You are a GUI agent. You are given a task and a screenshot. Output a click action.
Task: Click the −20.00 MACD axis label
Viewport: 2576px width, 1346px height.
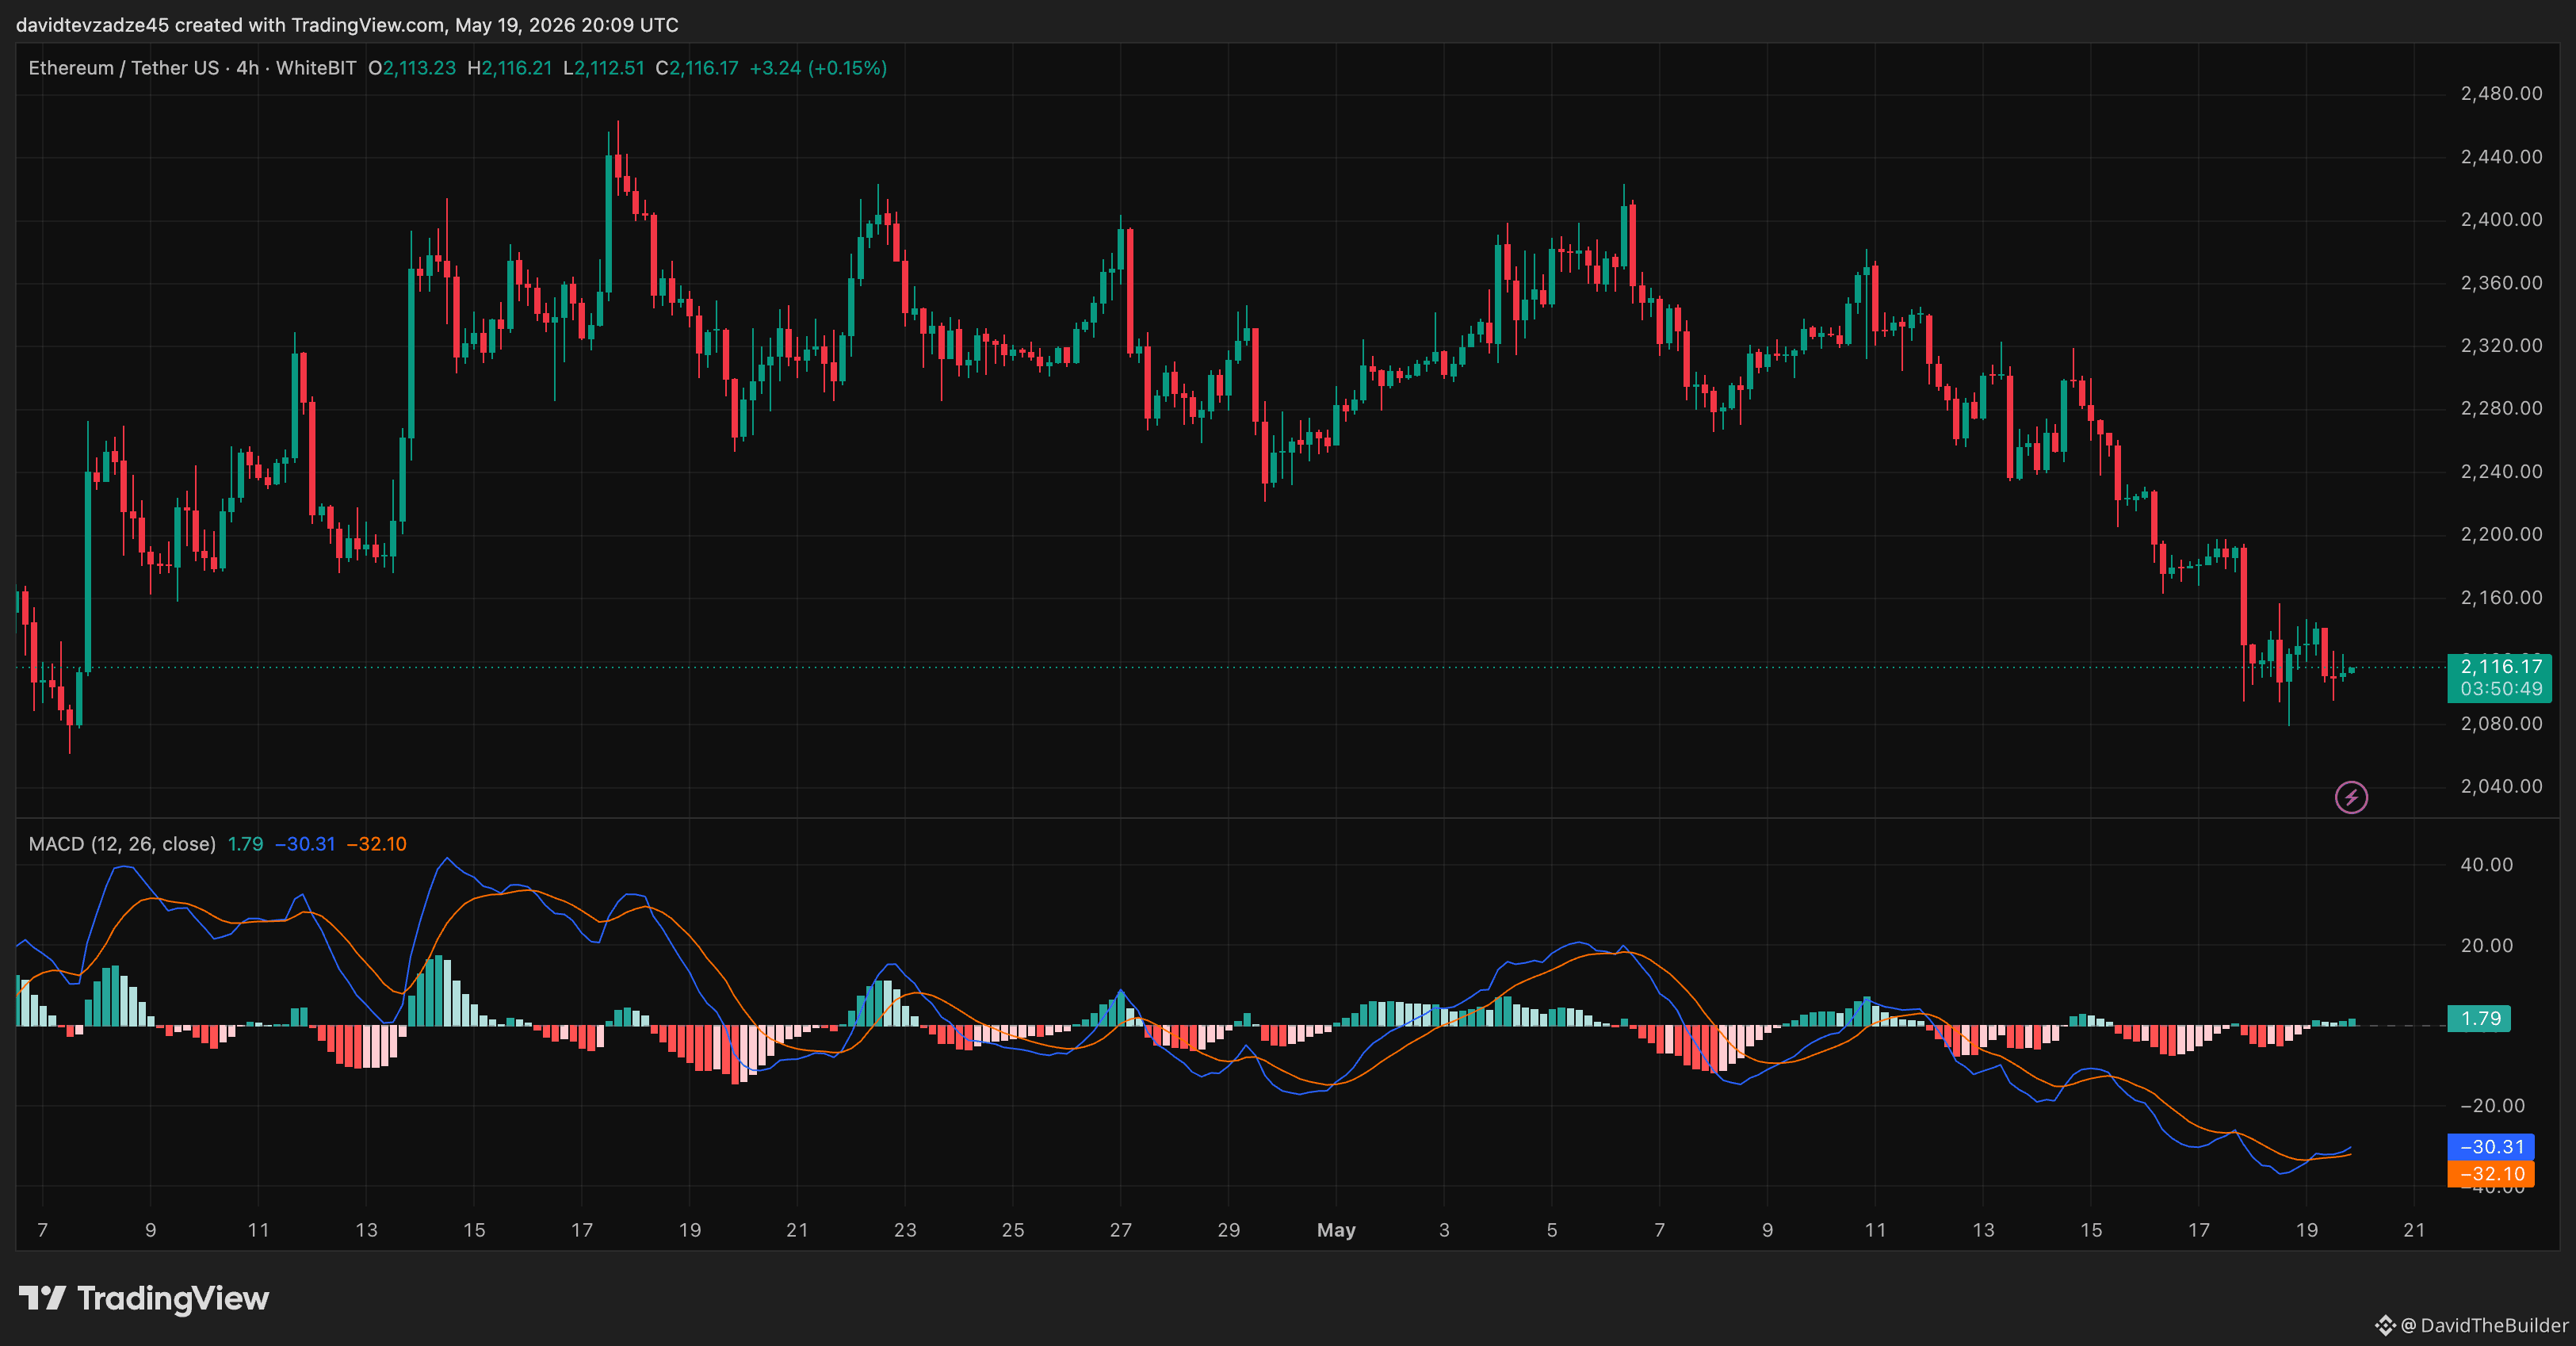(x=2493, y=1106)
